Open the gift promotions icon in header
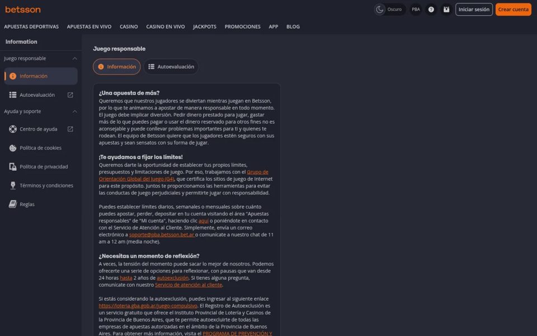This screenshot has width=537, height=336. pyautogui.click(x=446, y=10)
